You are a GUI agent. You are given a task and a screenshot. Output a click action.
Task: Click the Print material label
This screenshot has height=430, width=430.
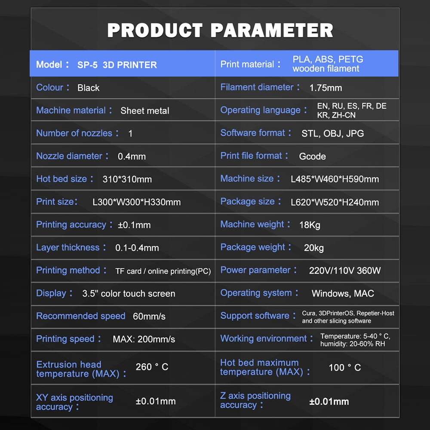[x=248, y=64]
